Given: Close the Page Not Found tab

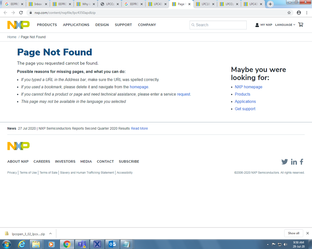Looking at the screenshot, I should (x=189, y=4).
